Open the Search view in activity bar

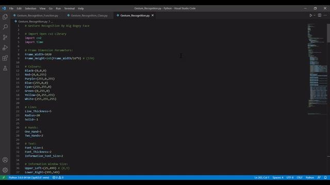coord(5,27)
